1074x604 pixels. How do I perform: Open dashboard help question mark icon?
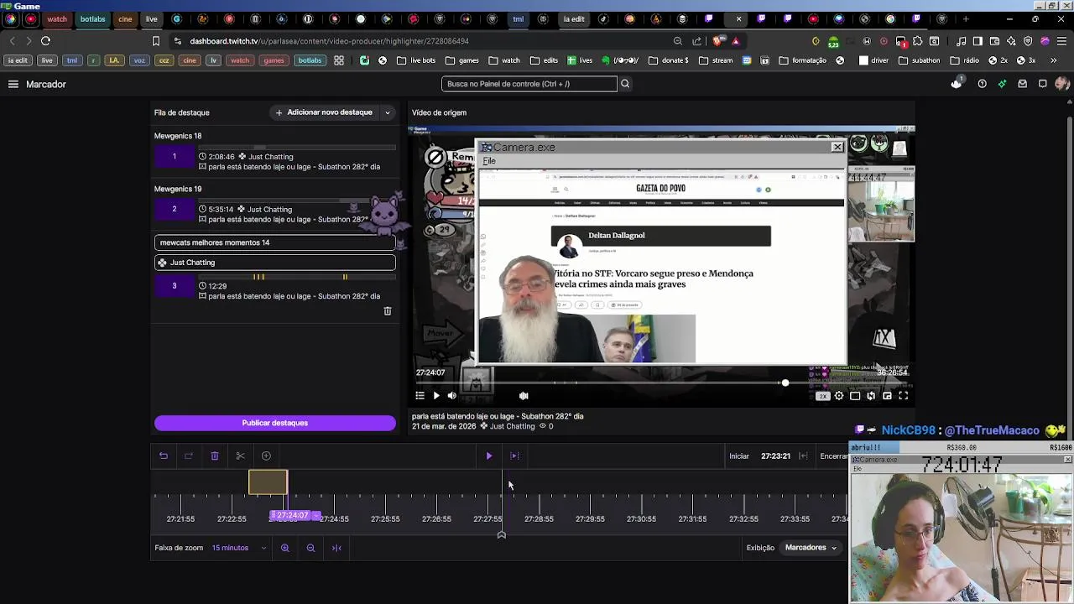pyautogui.click(x=983, y=84)
